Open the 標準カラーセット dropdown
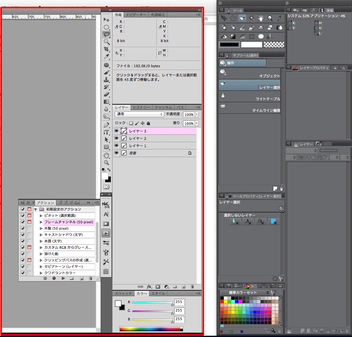The width and height of the screenshot is (352, 337). [245, 292]
